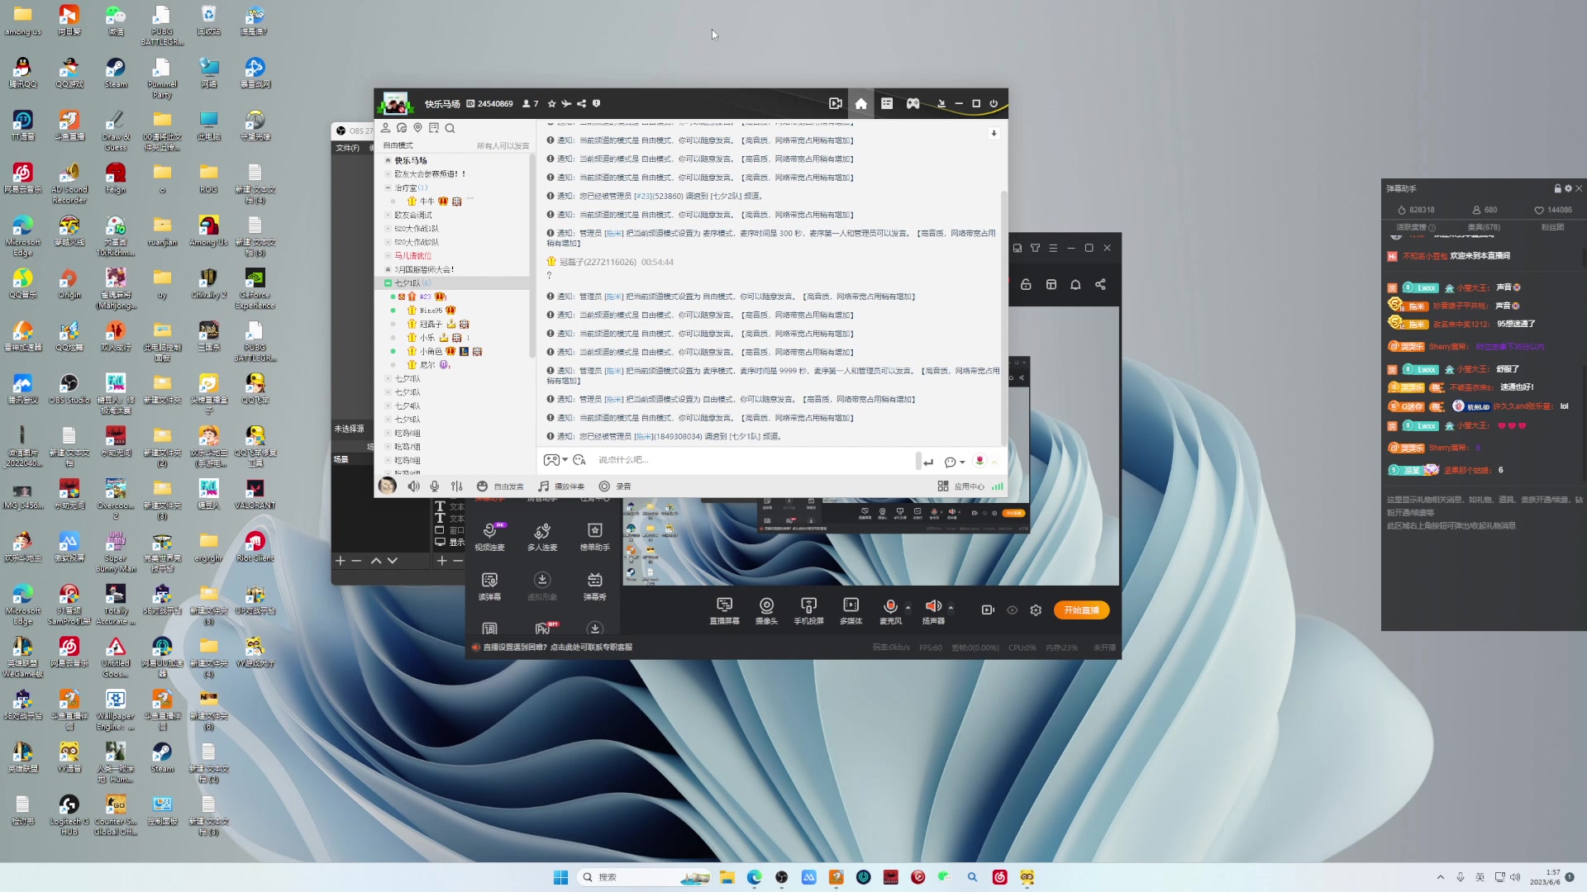Add 多媒体 media source
1587x892 pixels.
[x=851, y=610]
